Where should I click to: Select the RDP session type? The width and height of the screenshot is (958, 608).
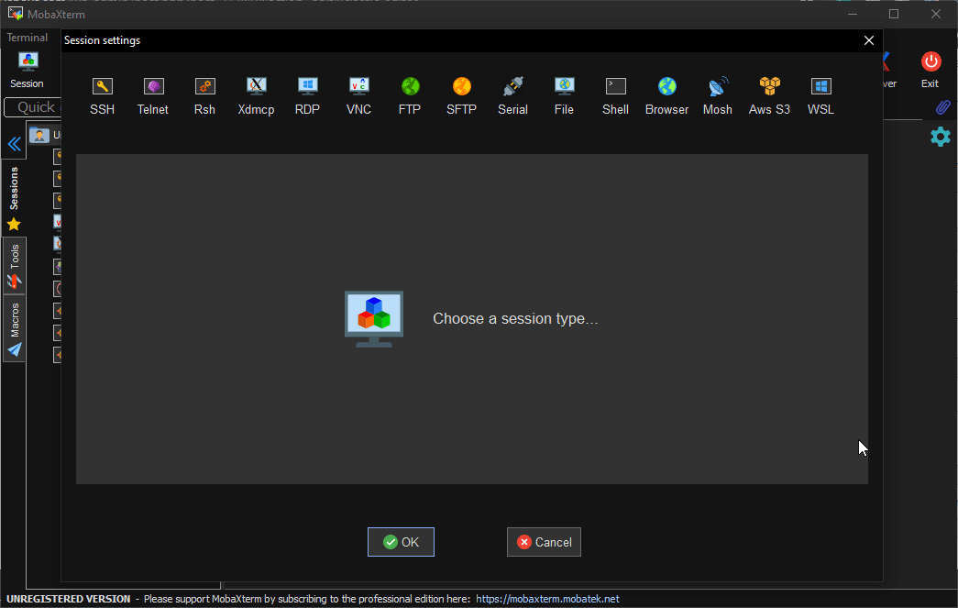coord(307,96)
